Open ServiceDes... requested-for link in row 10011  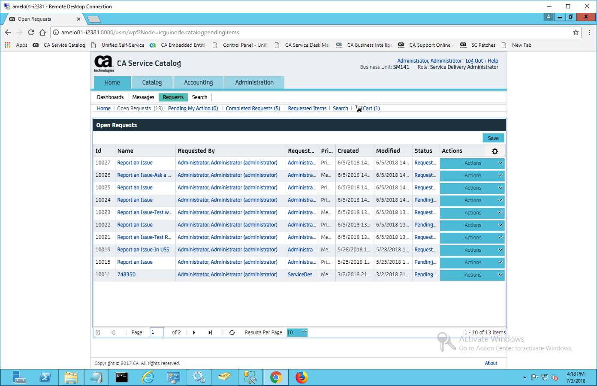[302, 274]
